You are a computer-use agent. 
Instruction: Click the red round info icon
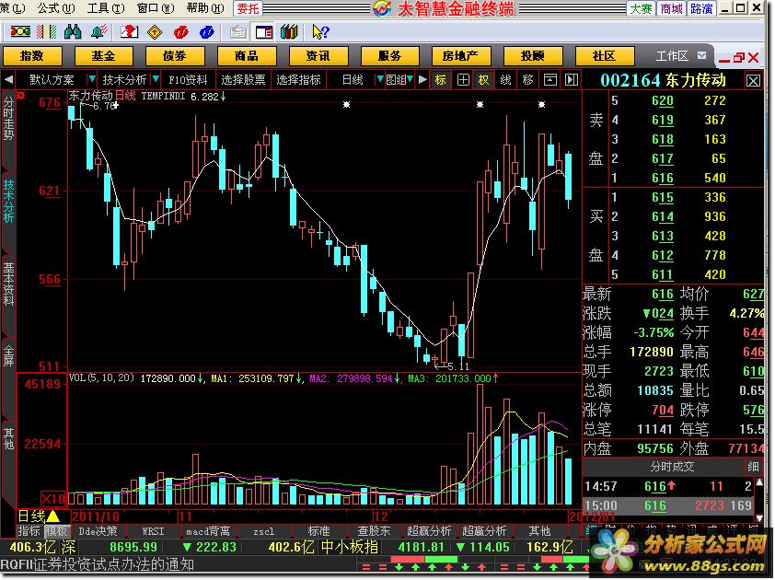[181, 32]
